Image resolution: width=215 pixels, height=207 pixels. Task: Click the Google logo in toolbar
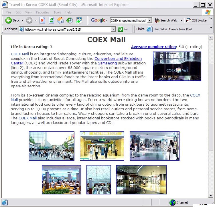98,20
